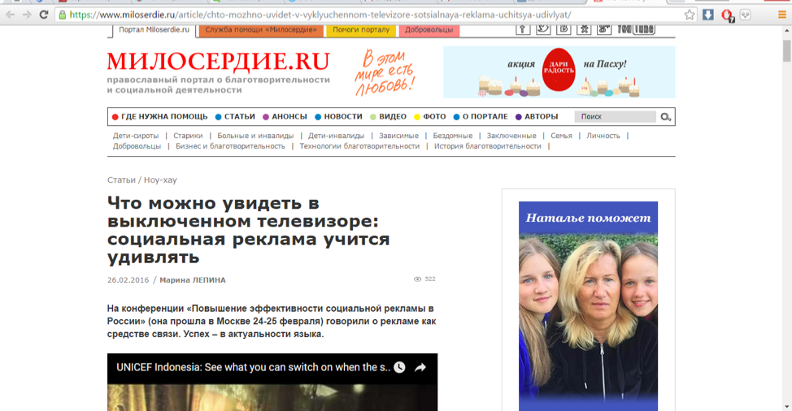Open Заключенные category link
Viewport: 792px width, 411px height.
[511, 136]
